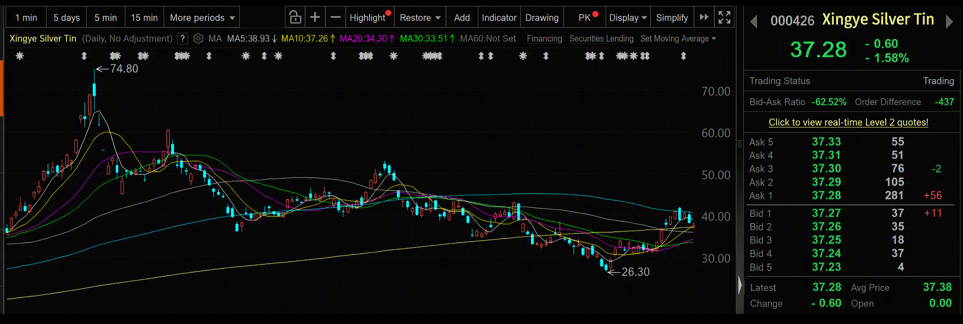This screenshot has width=963, height=324.
Task: Click the MA20:34.30 indicator label
Action: click(x=367, y=39)
